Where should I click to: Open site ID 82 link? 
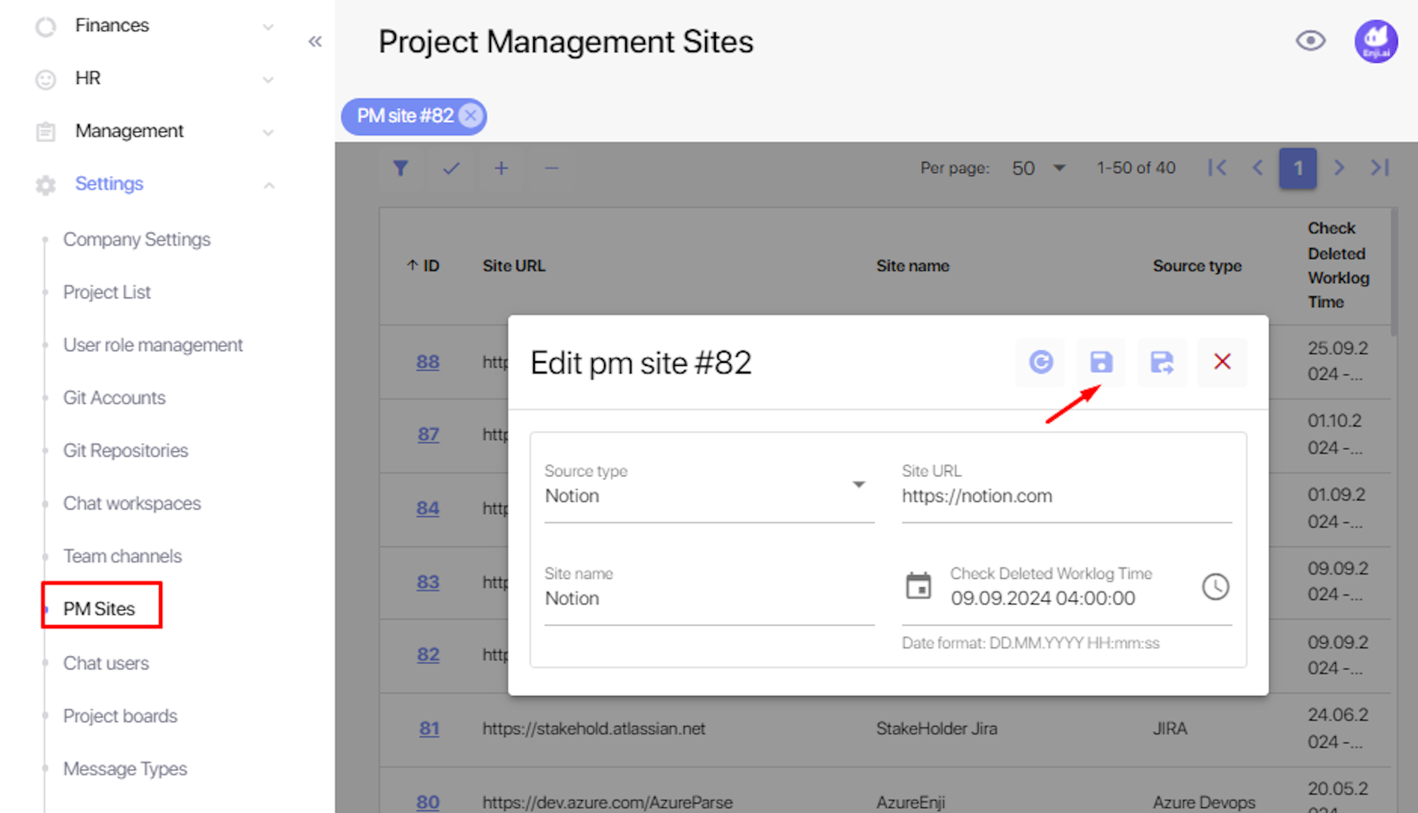click(428, 655)
